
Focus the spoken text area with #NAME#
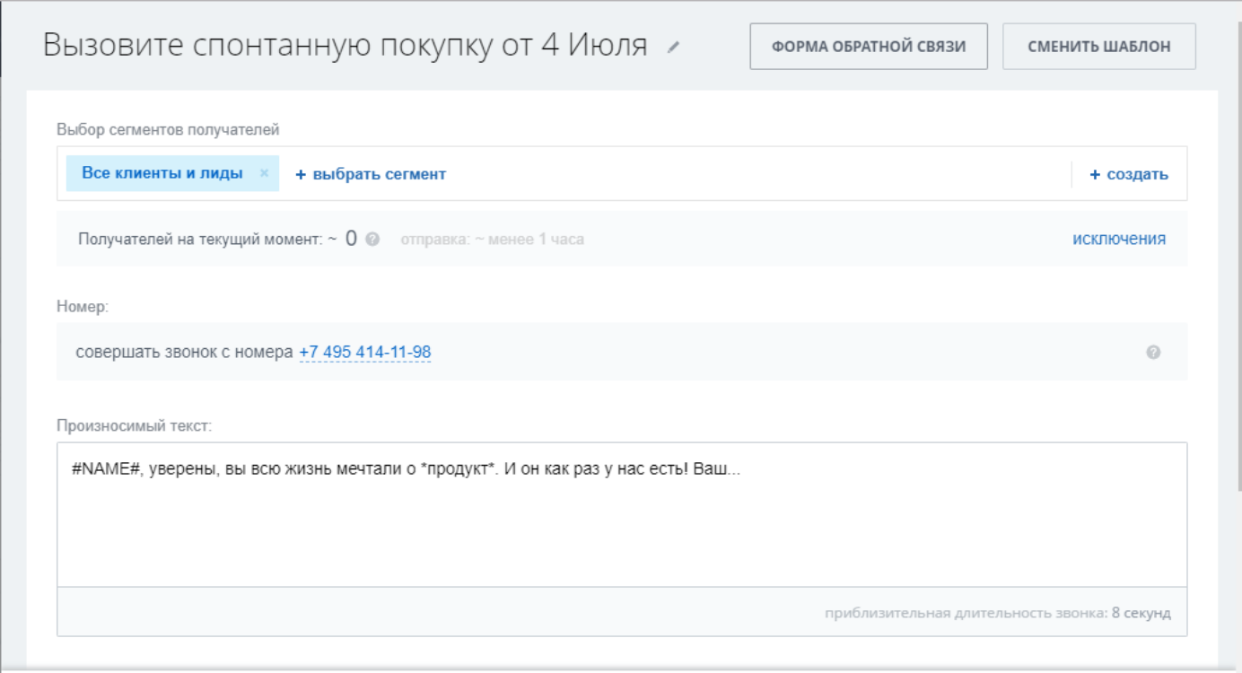click(x=621, y=520)
